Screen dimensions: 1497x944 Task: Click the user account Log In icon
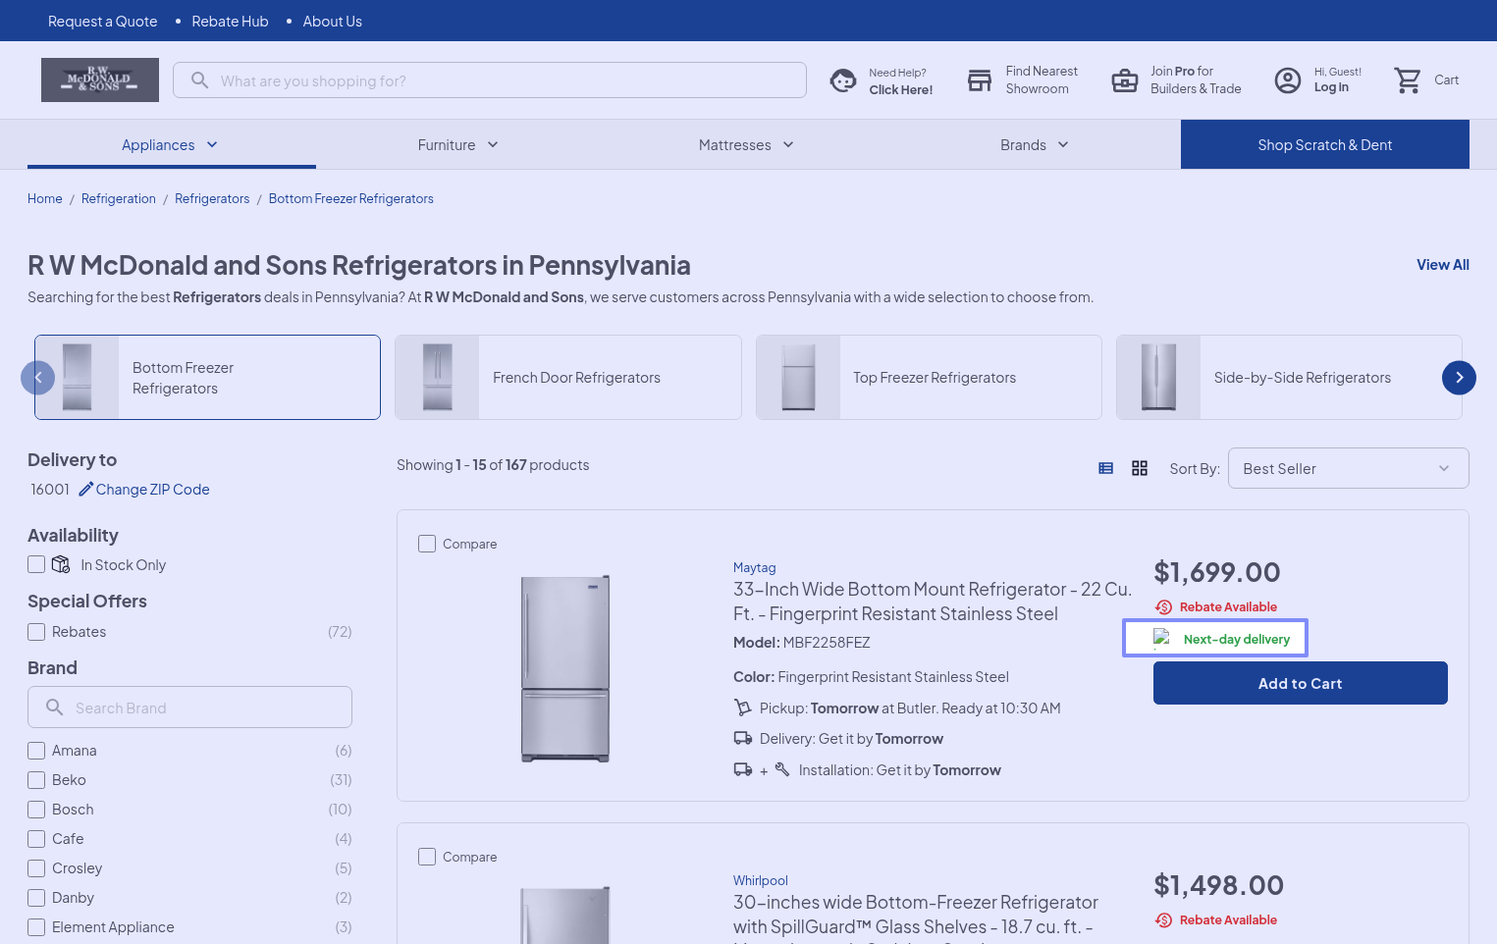click(x=1287, y=80)
